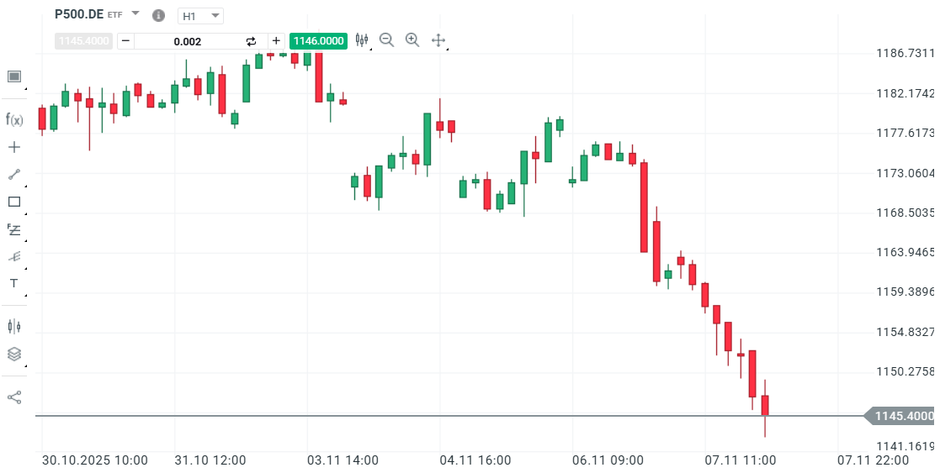The height and width of the screenshot is (473, 940).
Task: Zoom in on the chart
Action: [x=412, y=39]
